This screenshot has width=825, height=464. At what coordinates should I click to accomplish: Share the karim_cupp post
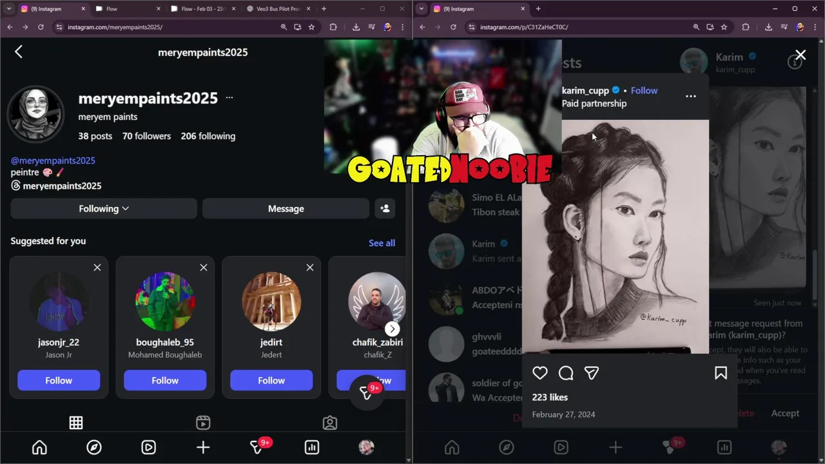(x=592, y=373)
